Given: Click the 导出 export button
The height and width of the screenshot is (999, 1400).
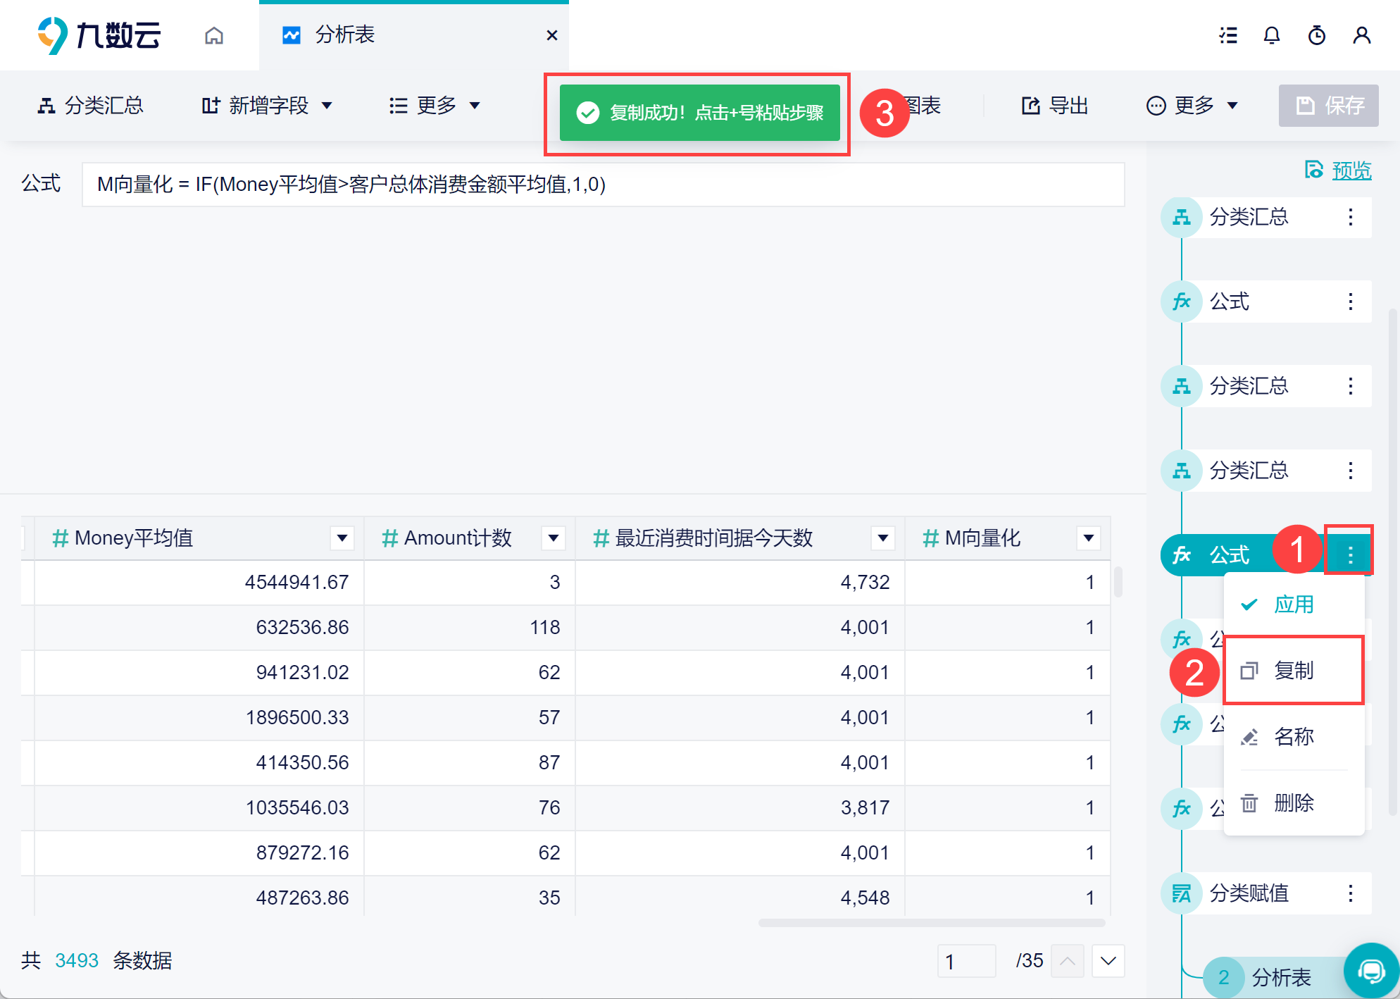Looking at the screenshot, I should 1055,106.
